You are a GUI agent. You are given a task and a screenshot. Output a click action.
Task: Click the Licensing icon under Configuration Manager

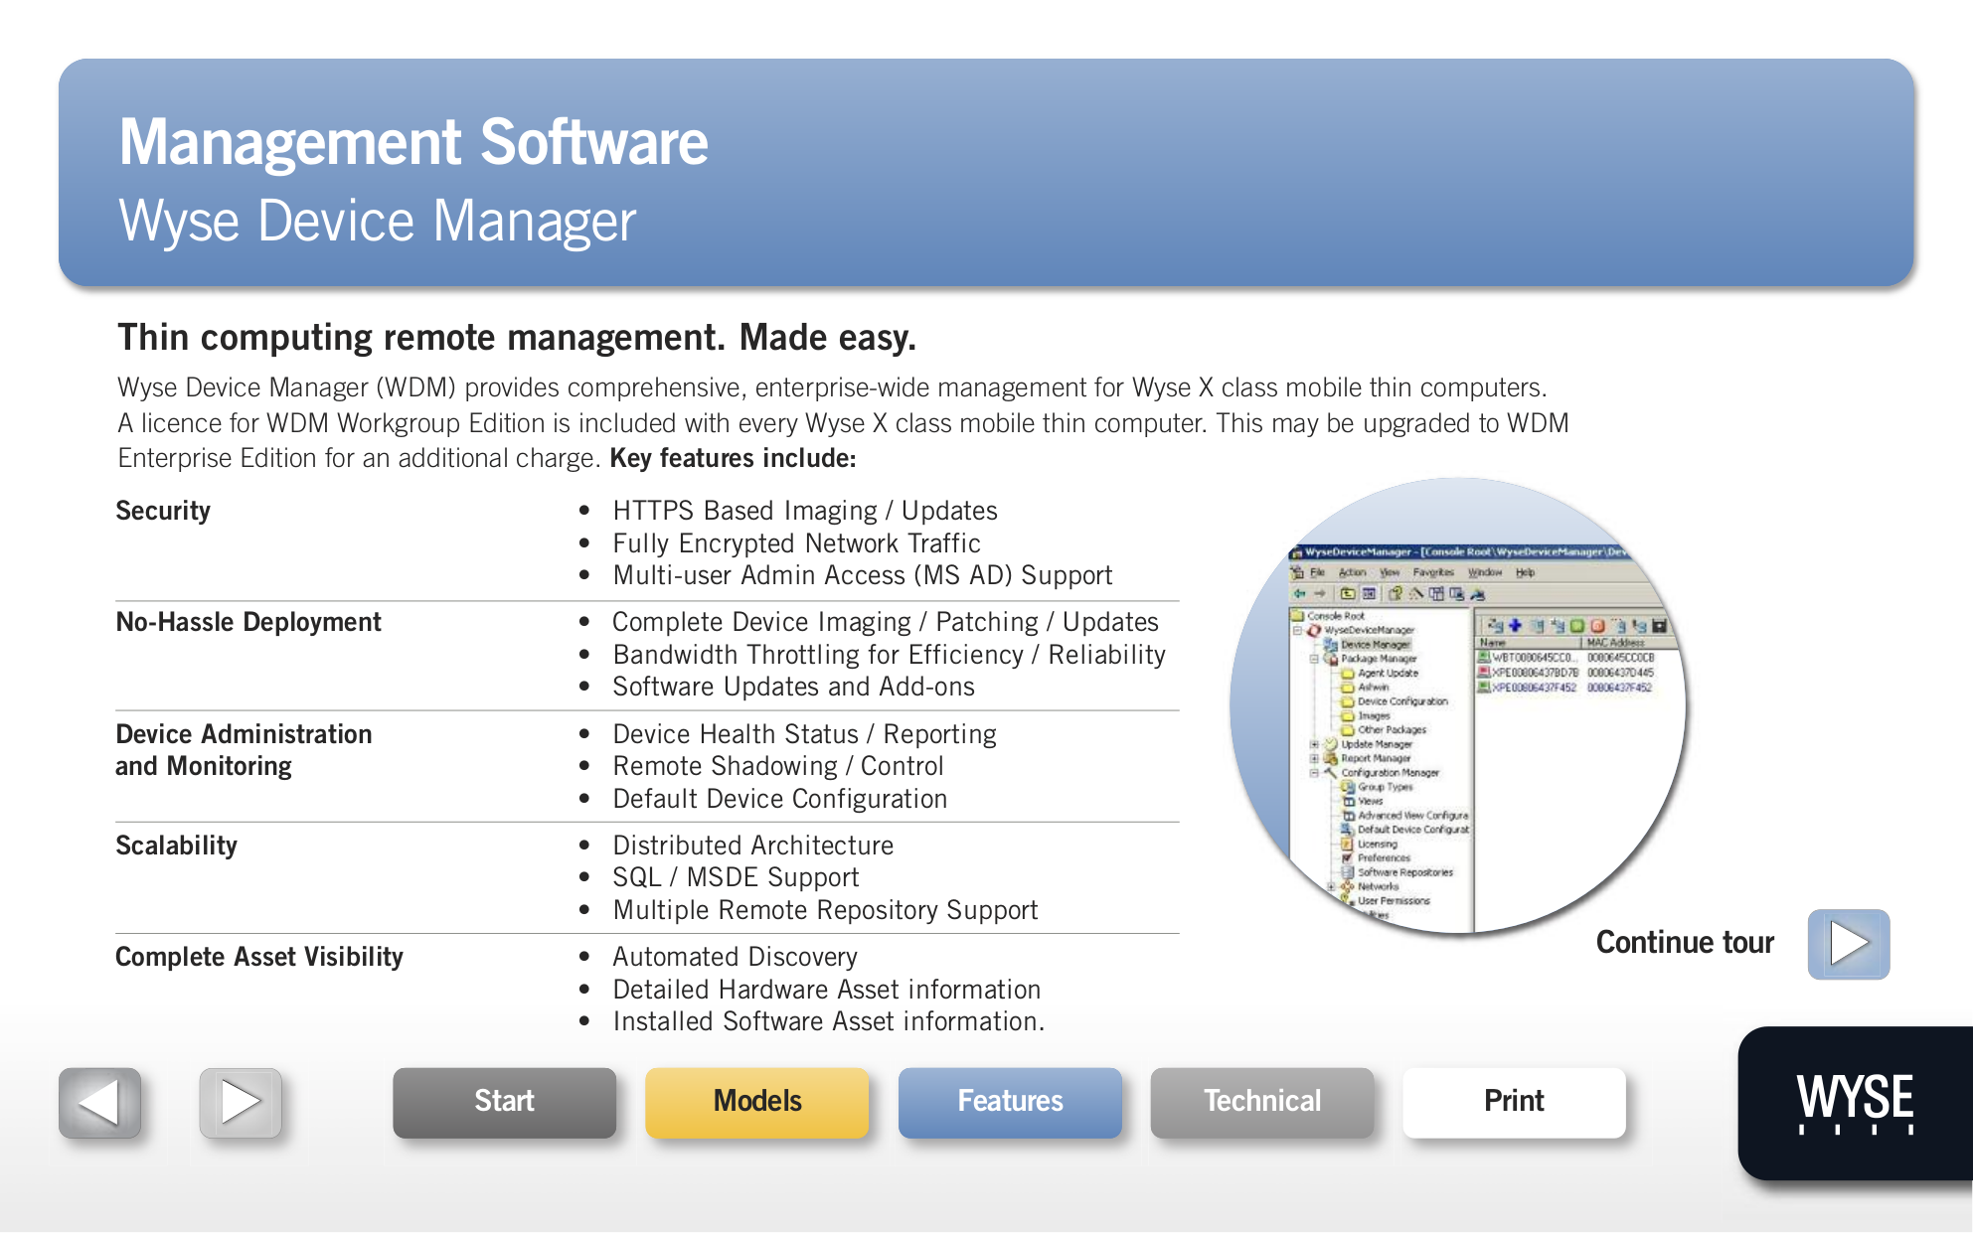tap(1348, 844)
